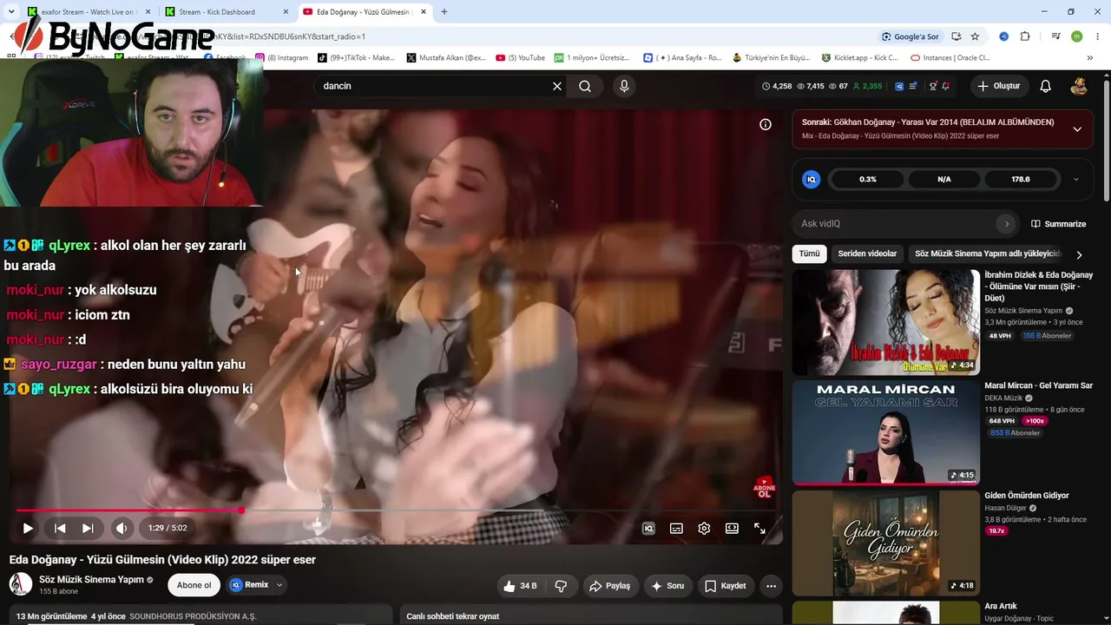The image size is (1111, 625).
Task: Open a new browser tab
Action: point(444,12)
